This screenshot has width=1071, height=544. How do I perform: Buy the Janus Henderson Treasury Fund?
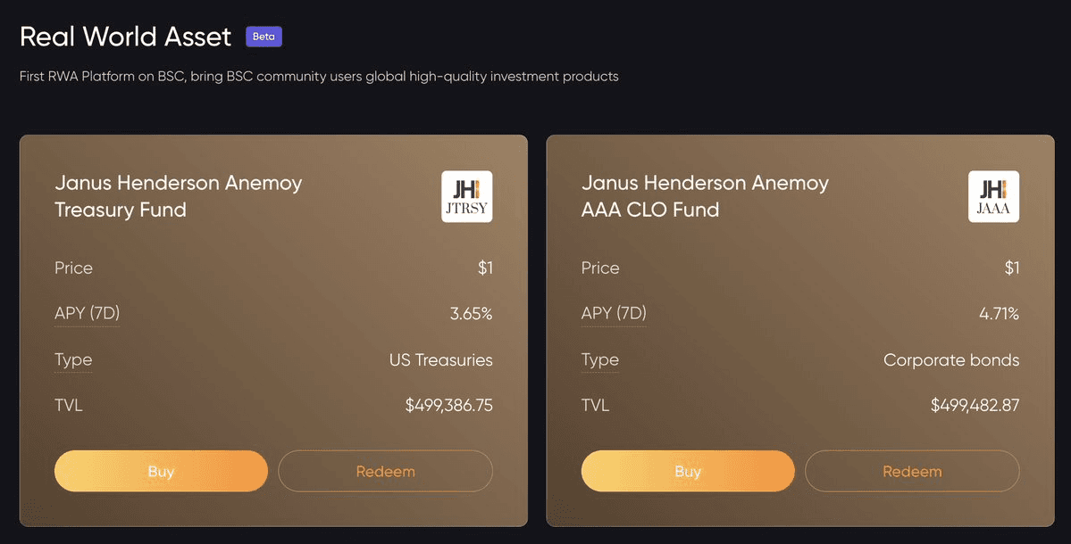point(161,471)
